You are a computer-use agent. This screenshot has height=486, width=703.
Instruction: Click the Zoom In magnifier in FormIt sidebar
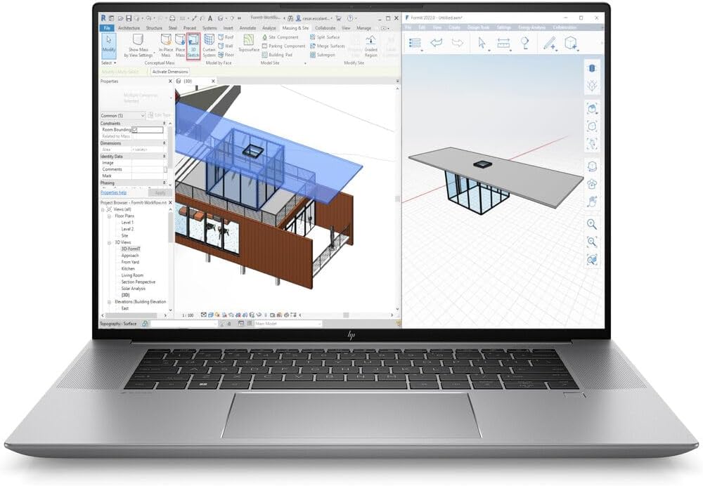pyautogui.click(x=592, y=225)
